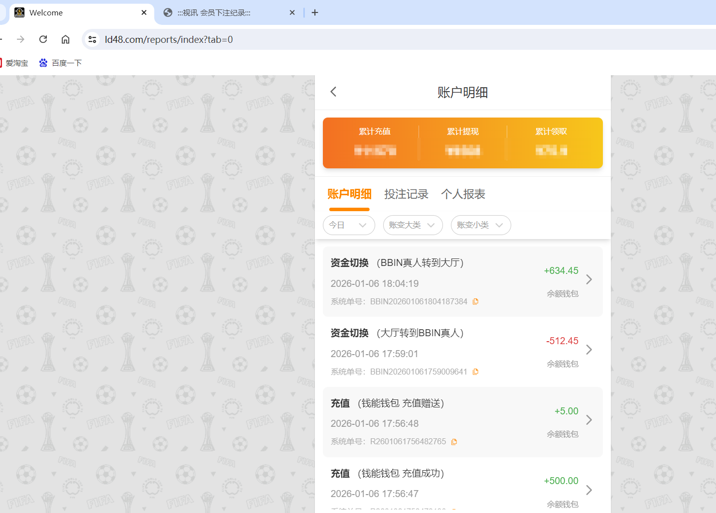This screenshot has height=513, width=716.
Task: Copy the BBIN202601061804187384 order number
Action: (475, 301)
